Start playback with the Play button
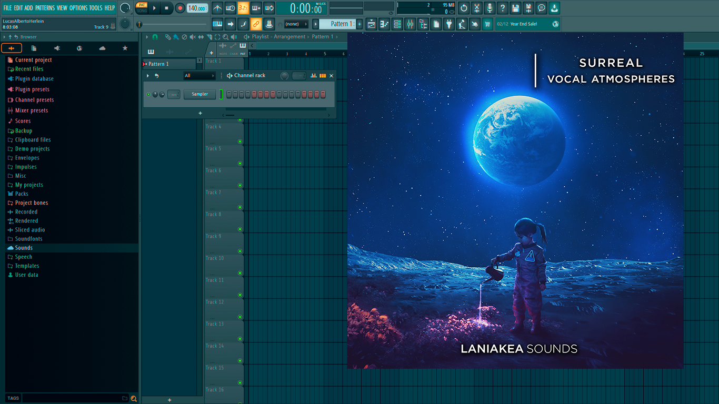This screenshot has width=719, height=404. [154, 8]
